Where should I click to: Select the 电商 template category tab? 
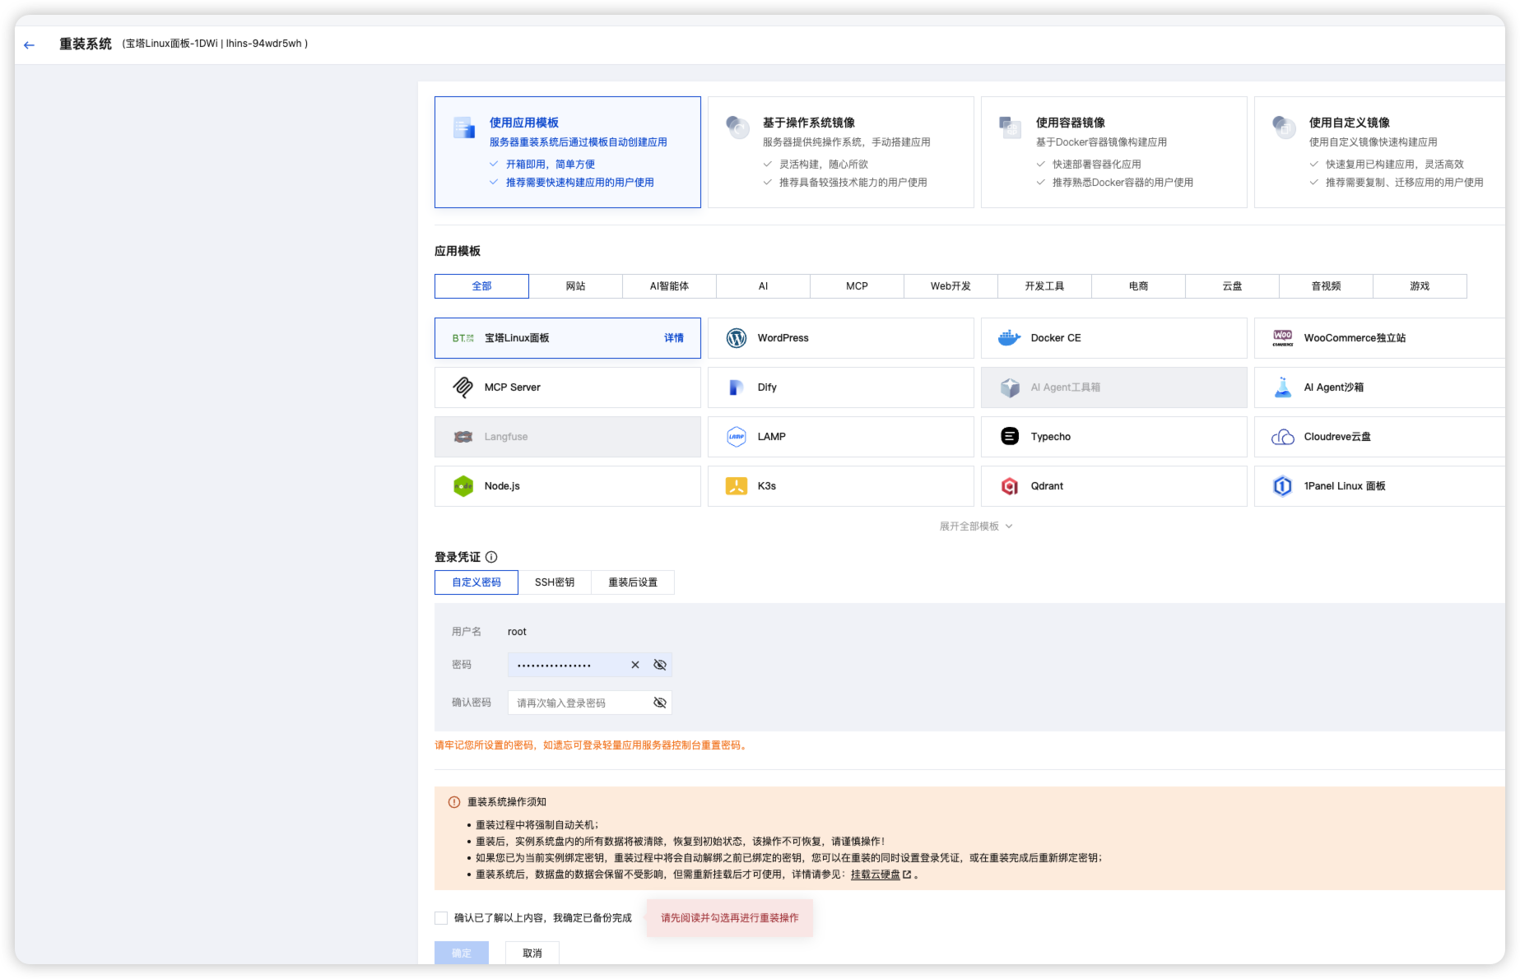tap(1139, 286)
